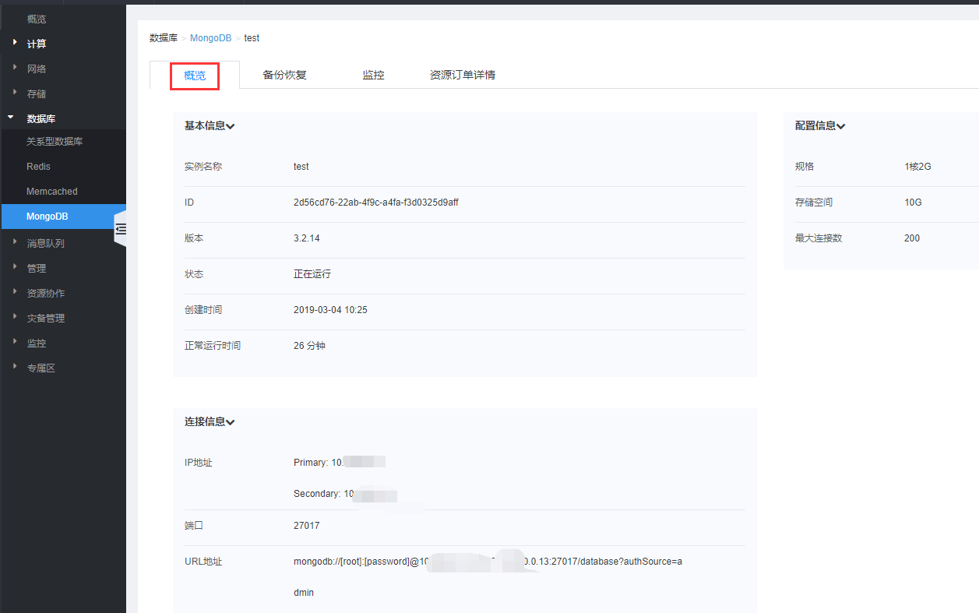Open Memcached in the sidebar
Screen dimensions: 979x613
[52, 192]
